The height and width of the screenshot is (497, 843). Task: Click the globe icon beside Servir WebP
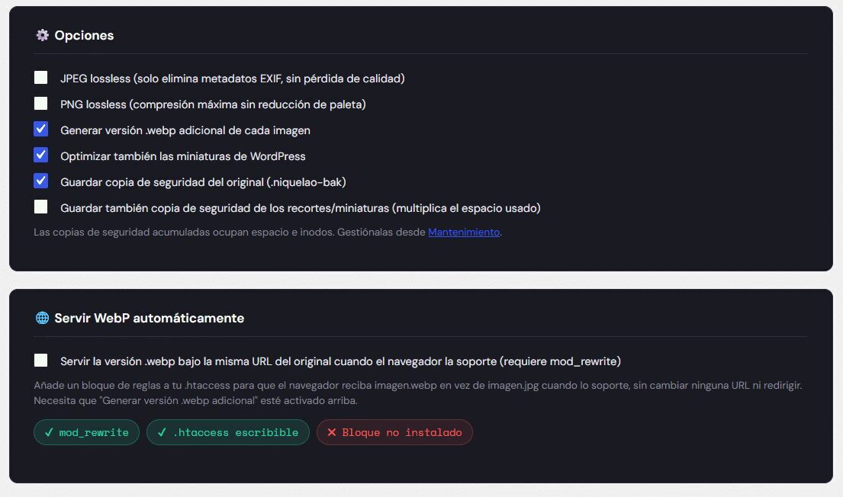(42, 318)
